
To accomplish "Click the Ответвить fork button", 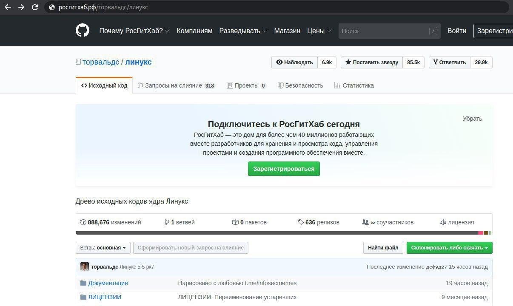I will tap(449, 62).
